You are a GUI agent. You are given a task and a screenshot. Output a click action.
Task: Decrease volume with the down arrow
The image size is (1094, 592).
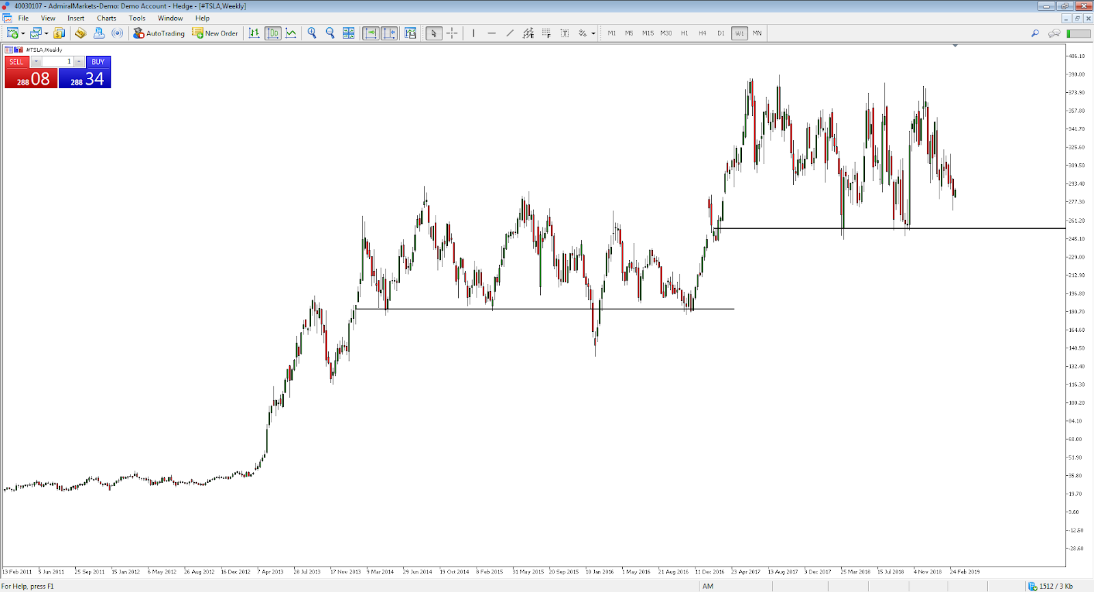coord(36,61)
